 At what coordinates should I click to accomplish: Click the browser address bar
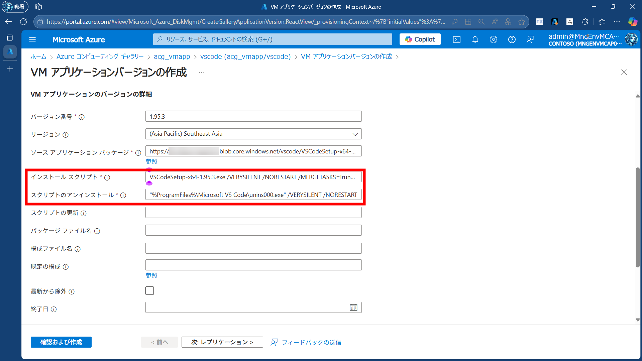[x=246, y=22]
